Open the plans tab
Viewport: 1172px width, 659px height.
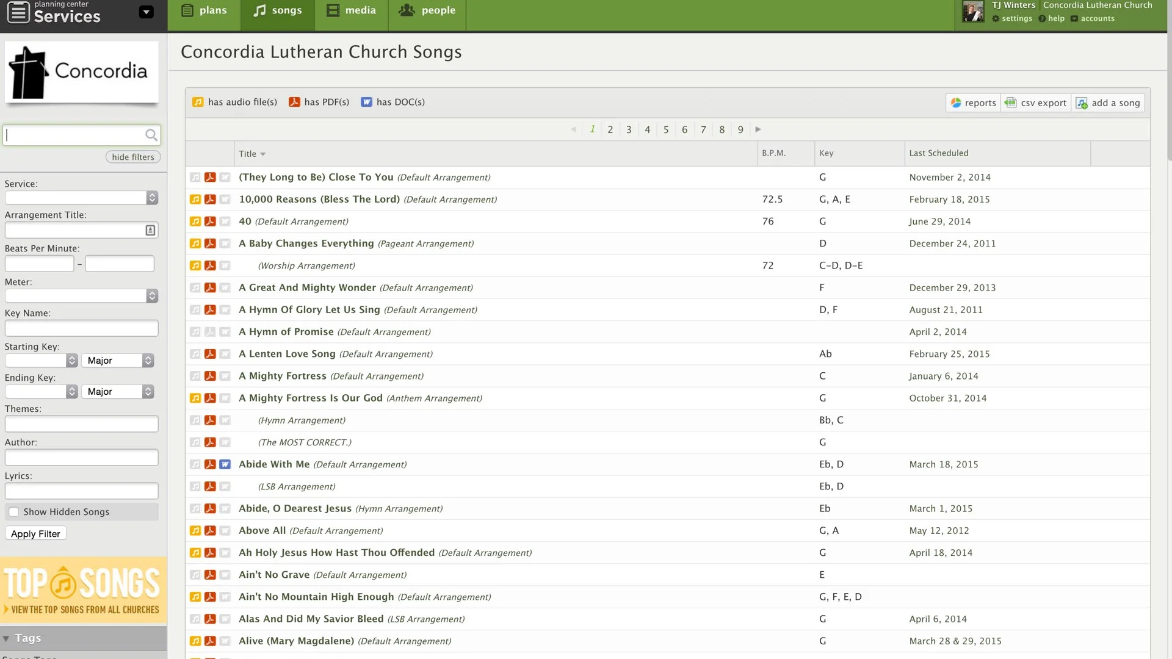click(204, 15)
